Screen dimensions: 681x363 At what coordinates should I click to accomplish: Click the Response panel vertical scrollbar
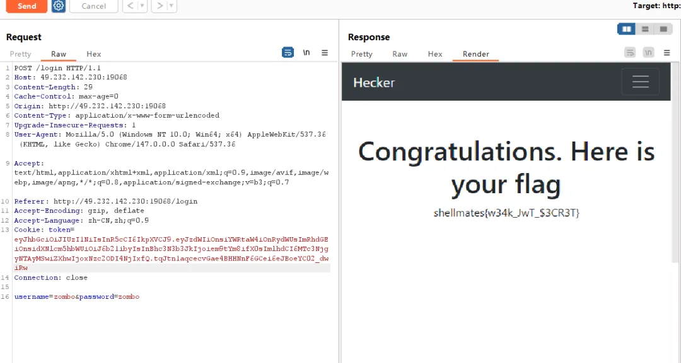point(675,162)
